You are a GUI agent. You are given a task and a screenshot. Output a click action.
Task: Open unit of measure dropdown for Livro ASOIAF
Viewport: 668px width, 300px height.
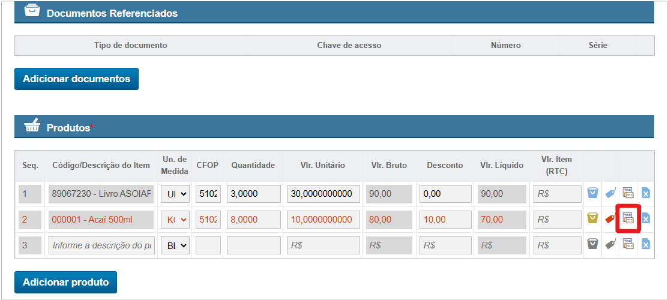click(175, 194)
